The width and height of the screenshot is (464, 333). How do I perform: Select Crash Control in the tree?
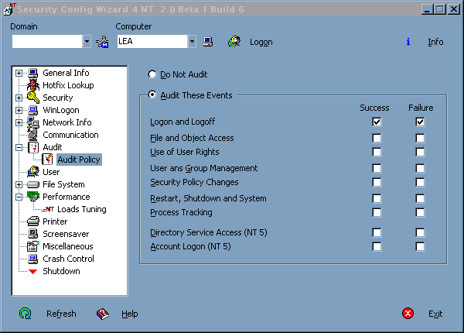[x=68, y=259]
